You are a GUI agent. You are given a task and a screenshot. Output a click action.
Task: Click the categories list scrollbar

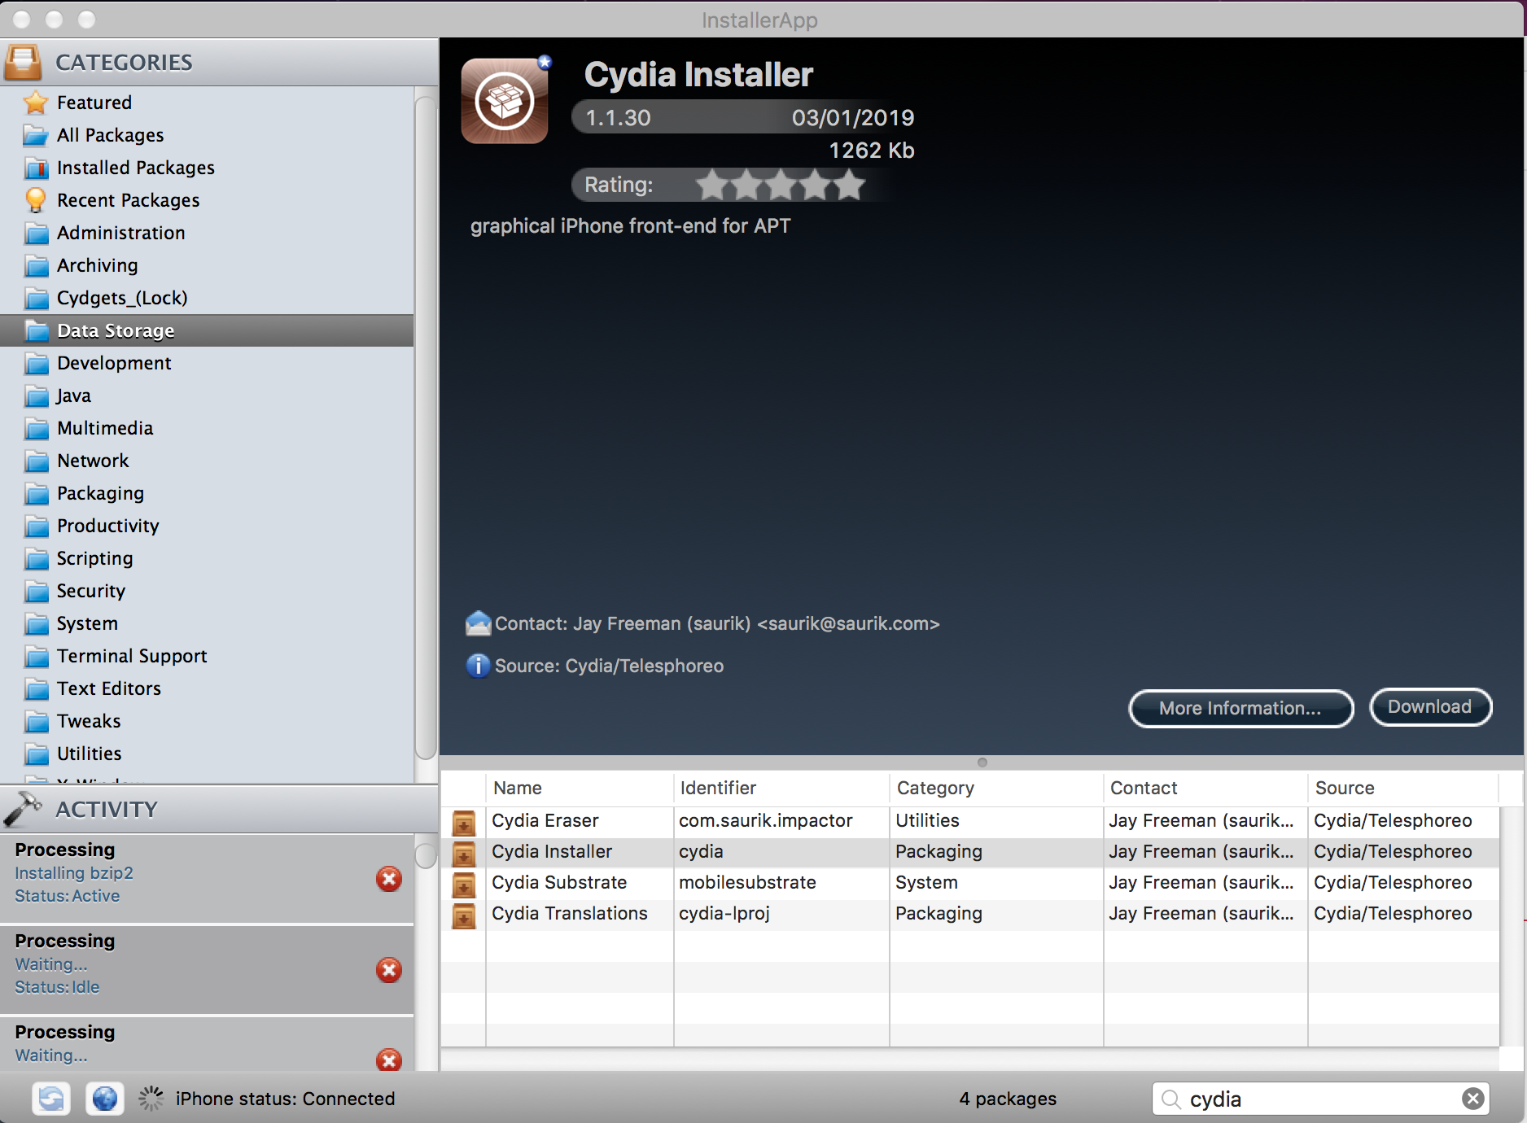click(x=426, y=427)
